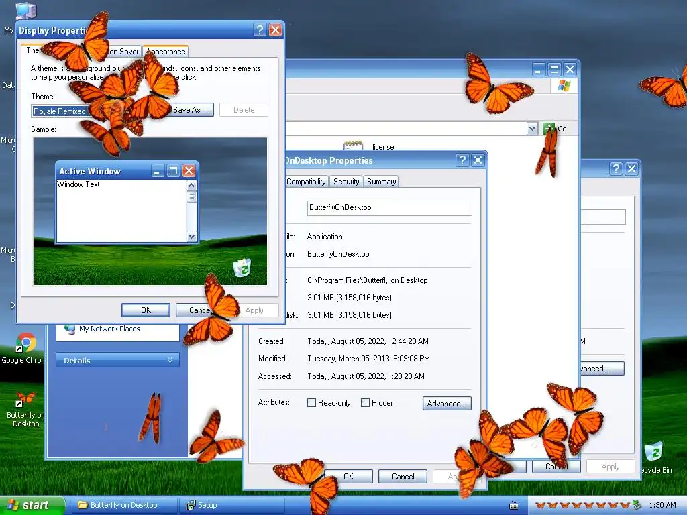Viewport: 687px width, 515px height.
Task: Click Save As in Display Properties
Action: (x=190, y=110)
